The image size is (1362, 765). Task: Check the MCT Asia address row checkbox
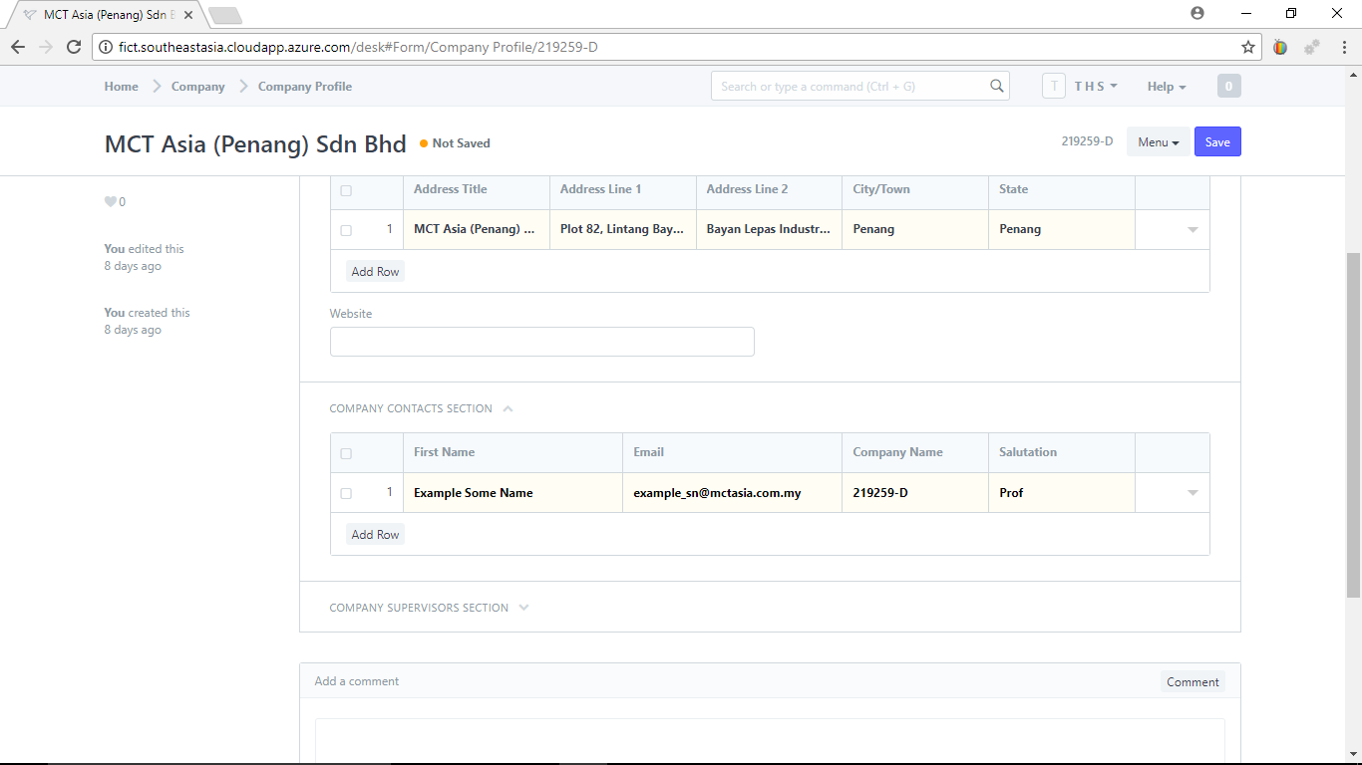point(346,230)
